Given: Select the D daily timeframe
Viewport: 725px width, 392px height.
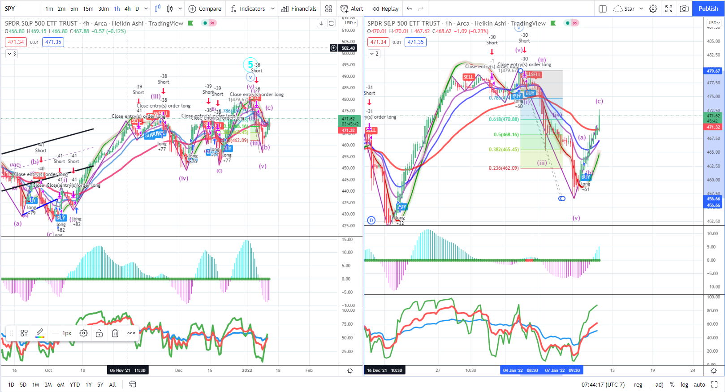Looking at the screenshot, I should [137, 9].
